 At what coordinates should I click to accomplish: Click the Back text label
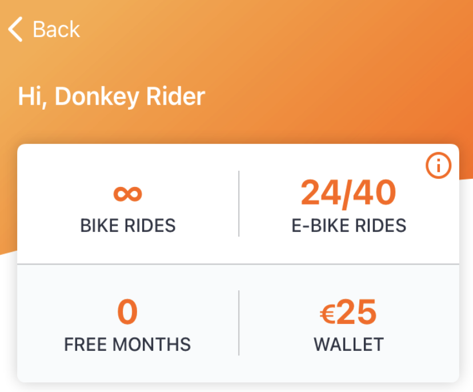[x=56, y=30]
